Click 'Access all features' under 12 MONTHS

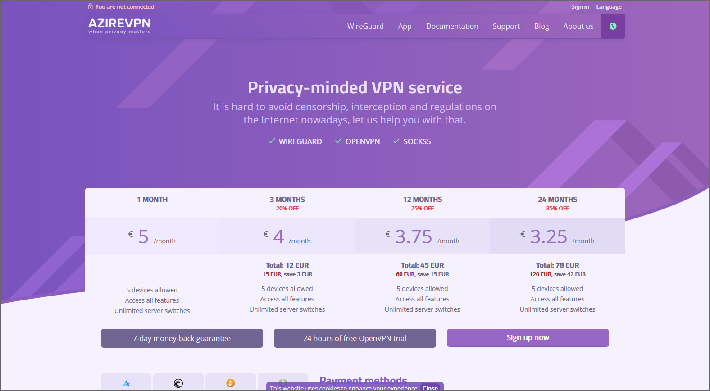[423, 299]
